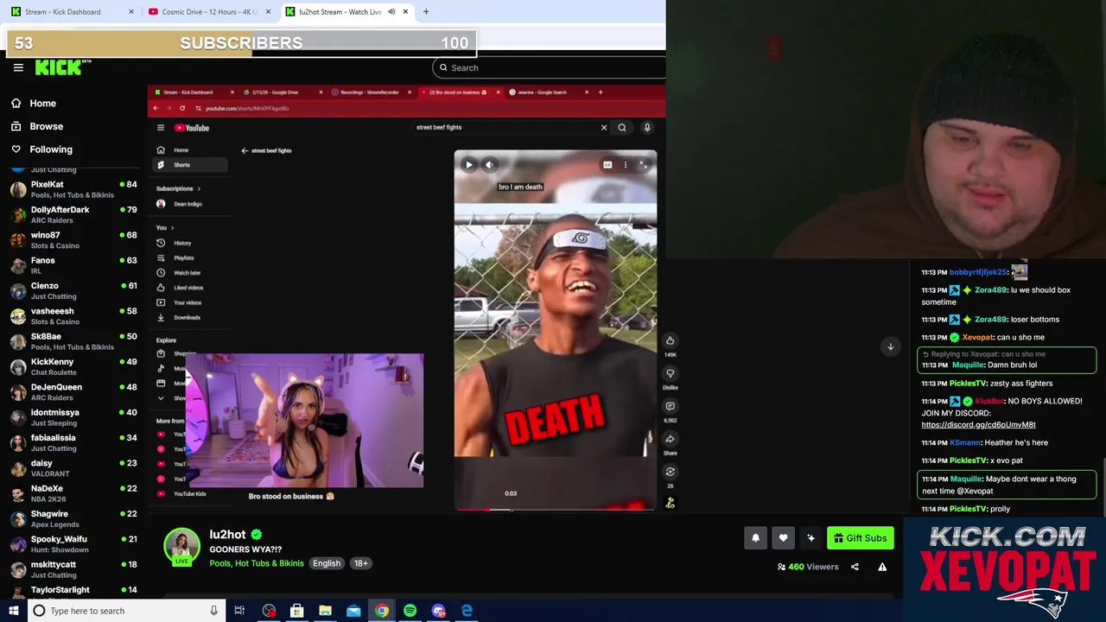
Task: Click the Kick logo
Action: coord(63,67)
